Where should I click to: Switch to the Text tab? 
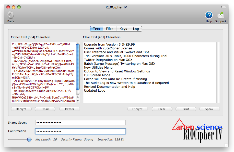coord(96,29)
